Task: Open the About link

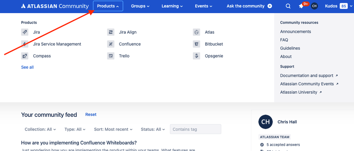Action: pos(286,57)
